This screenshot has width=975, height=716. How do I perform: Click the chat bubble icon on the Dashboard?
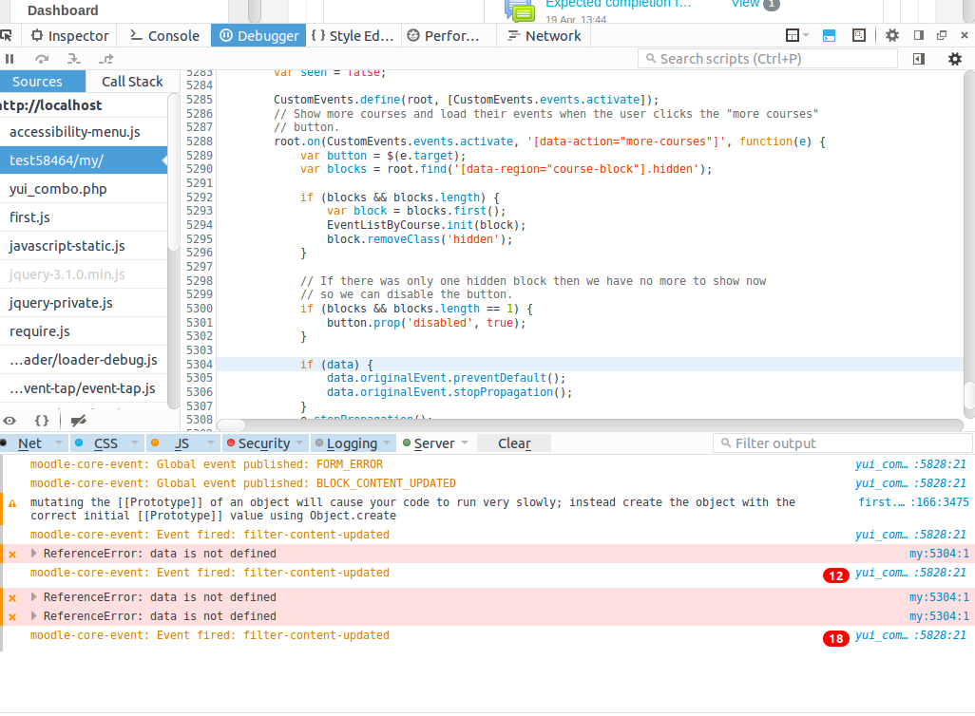pyautogui.click(x=520, y=10)
